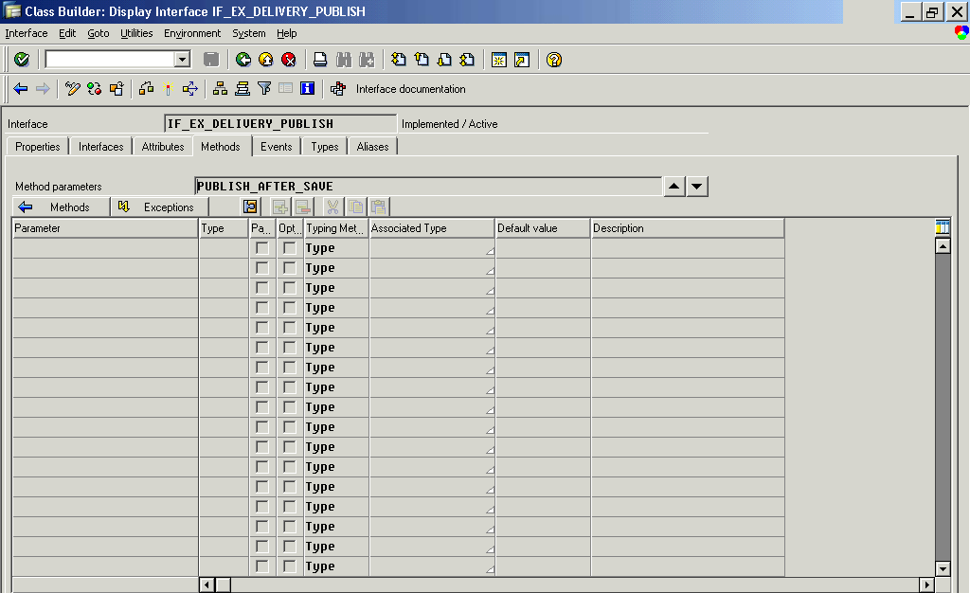Click the Check syntax icon
970x593 pixels.
click(147, 89)
